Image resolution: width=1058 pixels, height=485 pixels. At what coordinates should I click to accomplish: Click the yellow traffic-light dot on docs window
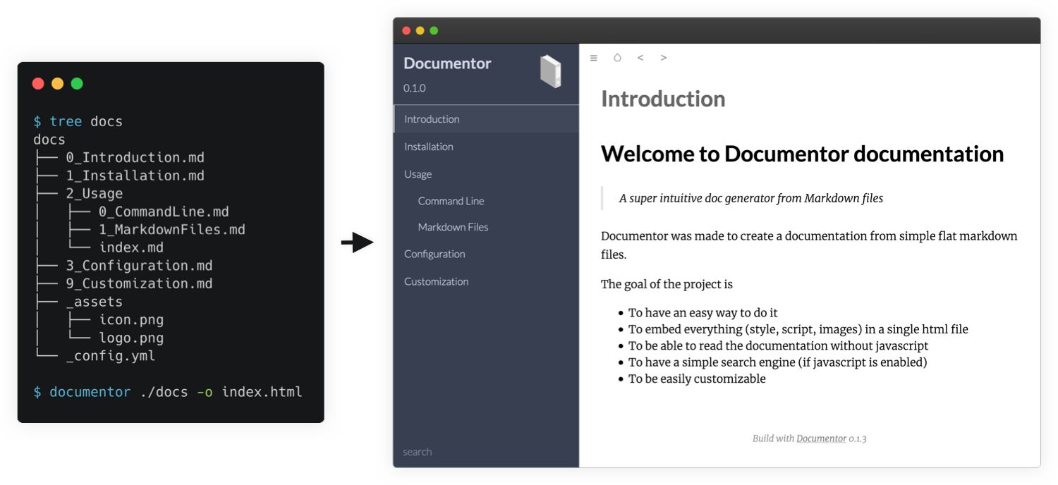420,30
